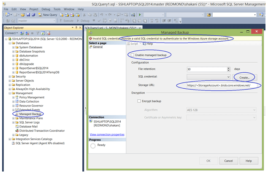Click the New Project icon
The width and height of the screenshot is (268, 175).
click(7, 15)
